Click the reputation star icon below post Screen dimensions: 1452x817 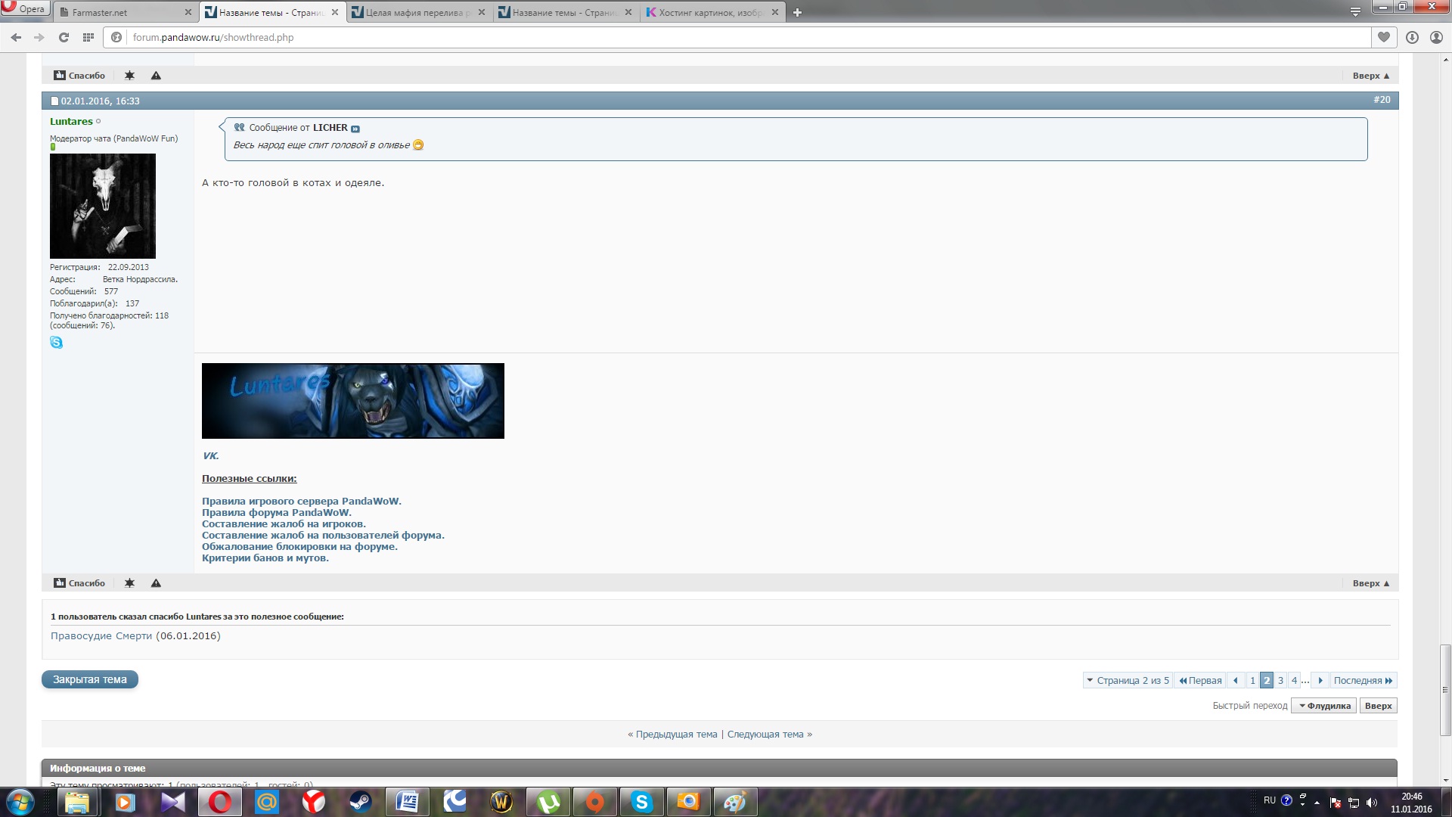(129, 583)
